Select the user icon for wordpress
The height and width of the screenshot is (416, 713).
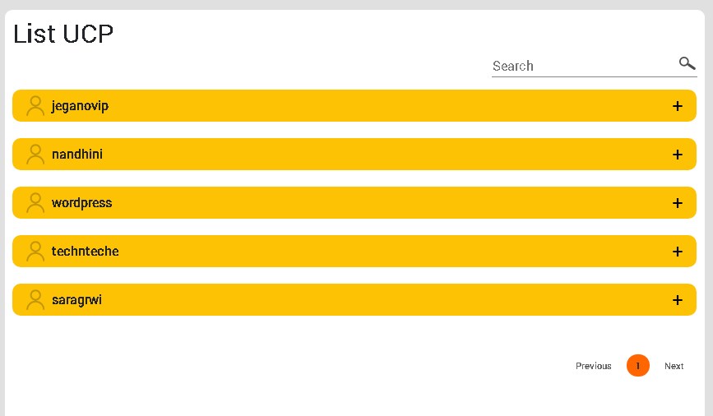click(35, 203)
